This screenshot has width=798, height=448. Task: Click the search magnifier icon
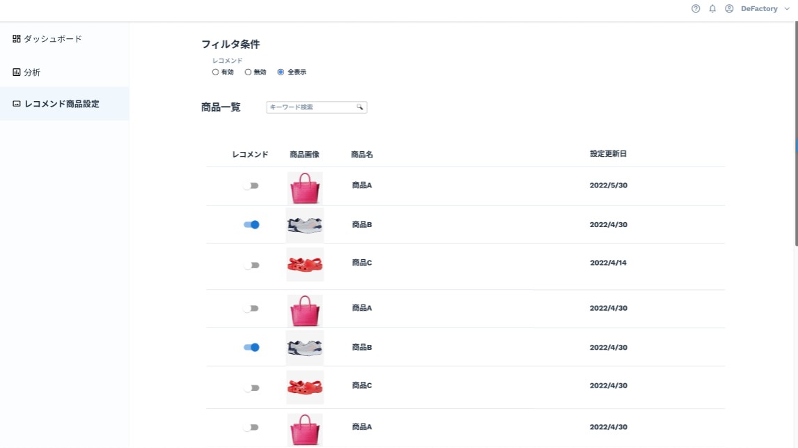pos(359,107)
